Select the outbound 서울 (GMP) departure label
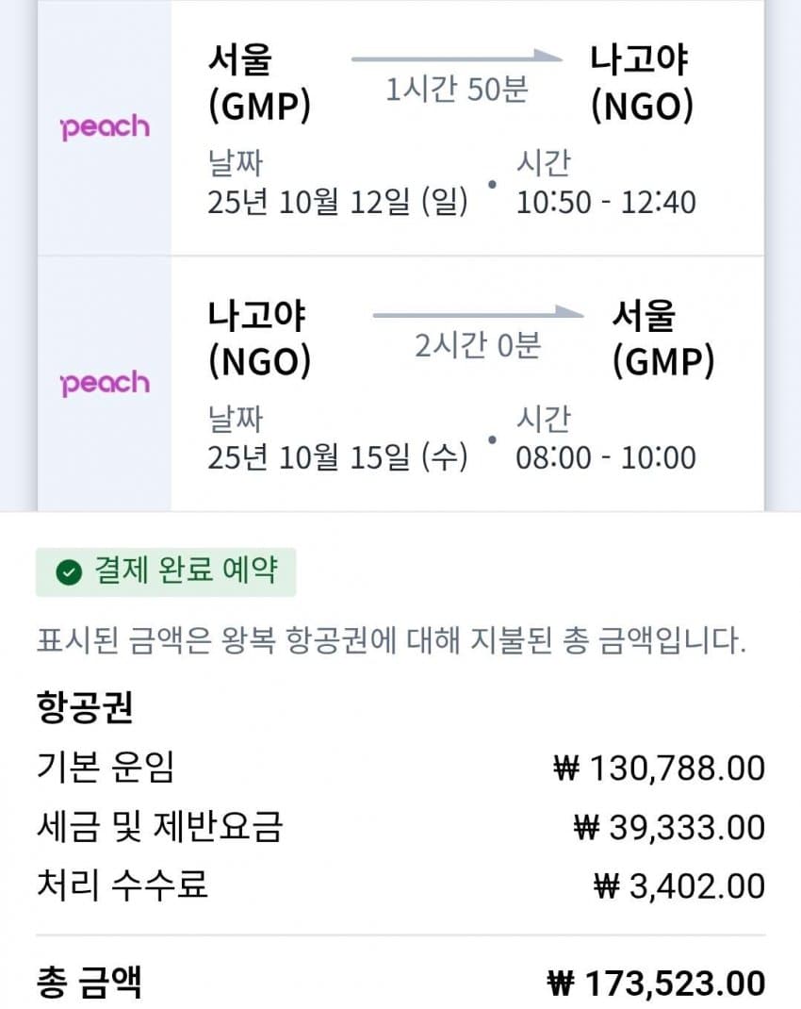This screenshot has width=801, height=1009. click(x=258, y=83)
